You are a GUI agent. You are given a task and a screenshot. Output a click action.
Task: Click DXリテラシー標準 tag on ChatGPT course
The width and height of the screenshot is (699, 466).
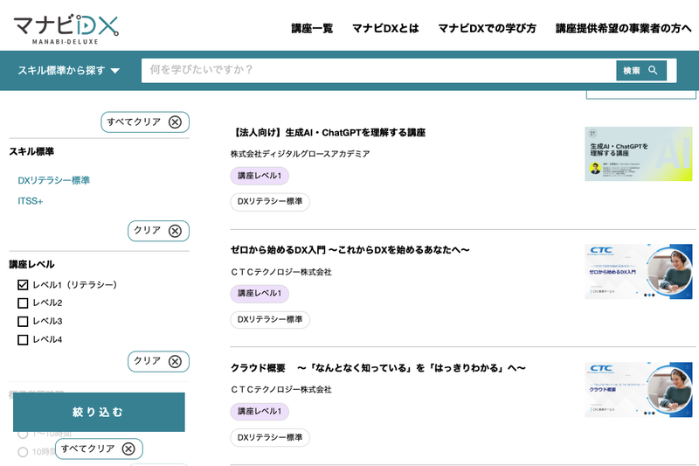point(270,202)
